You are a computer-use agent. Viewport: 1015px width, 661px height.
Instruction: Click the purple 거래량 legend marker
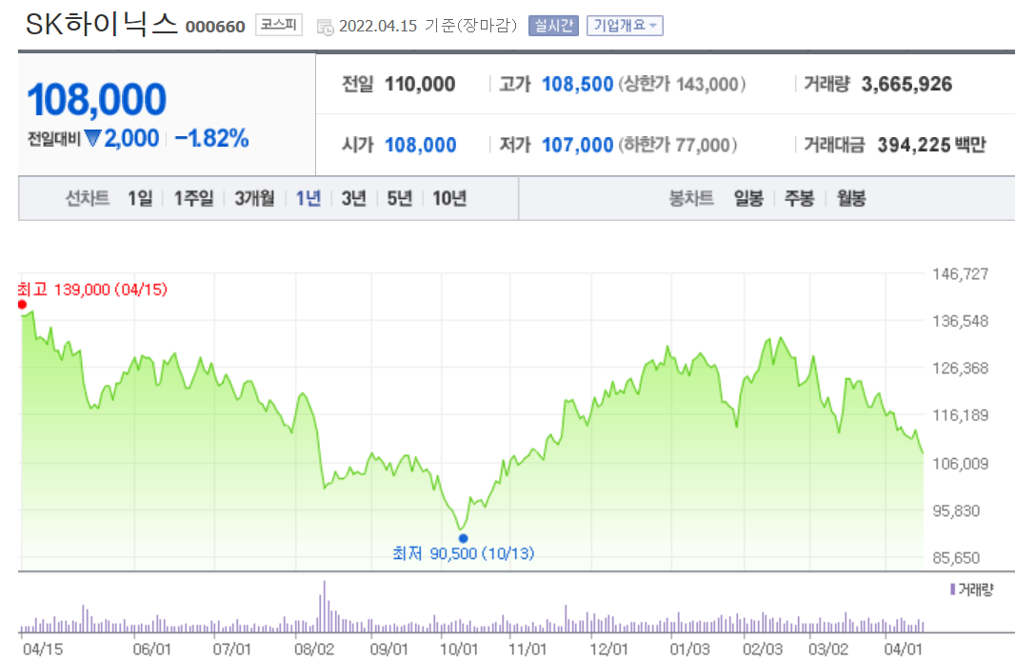coord(953,590)
